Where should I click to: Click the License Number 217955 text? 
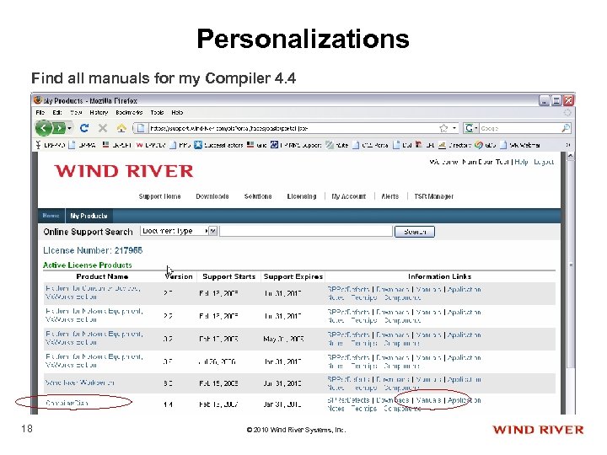click(93, 251)
